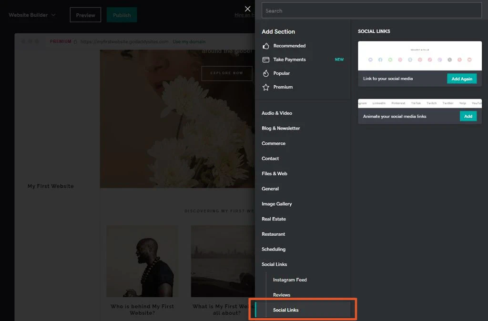Open the Audio & Video category
Screen dimensions: 488x321
277,113
